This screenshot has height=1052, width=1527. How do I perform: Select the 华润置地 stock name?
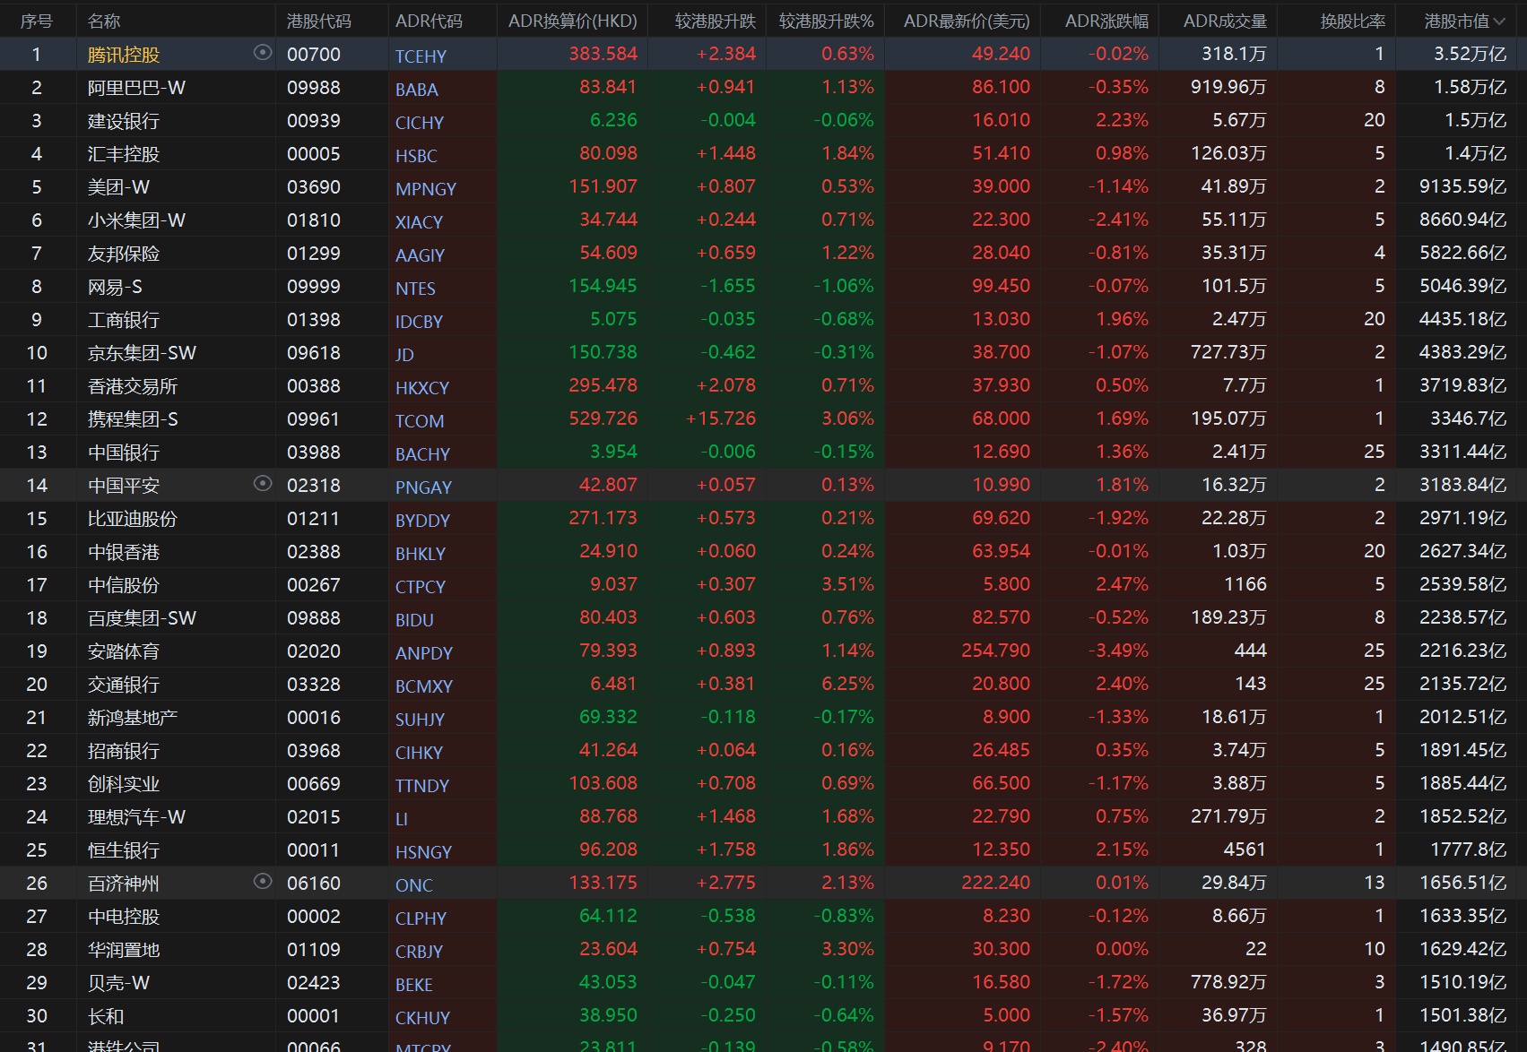pos(124,950)
